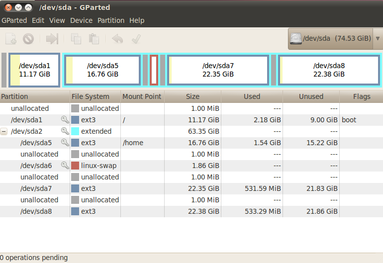Click the 63.35 GiB size value
The height and width of the screenshot is (263, 383).
tap(203, 131)
